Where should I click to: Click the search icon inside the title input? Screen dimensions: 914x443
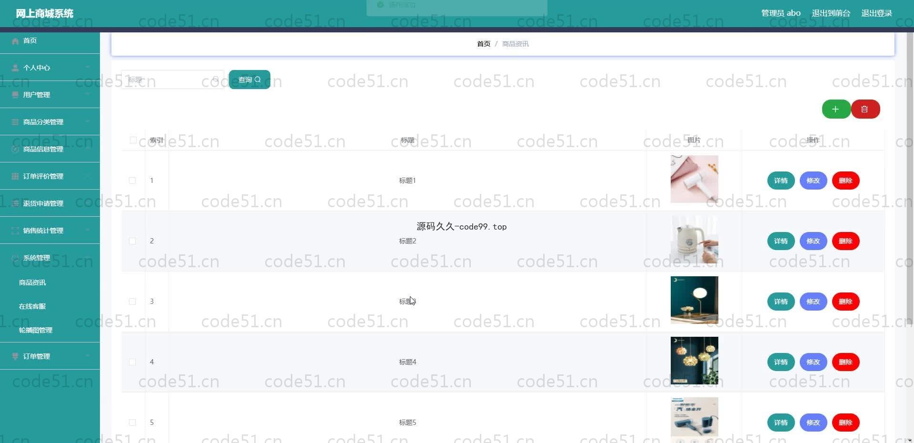[x=216, y=80]
